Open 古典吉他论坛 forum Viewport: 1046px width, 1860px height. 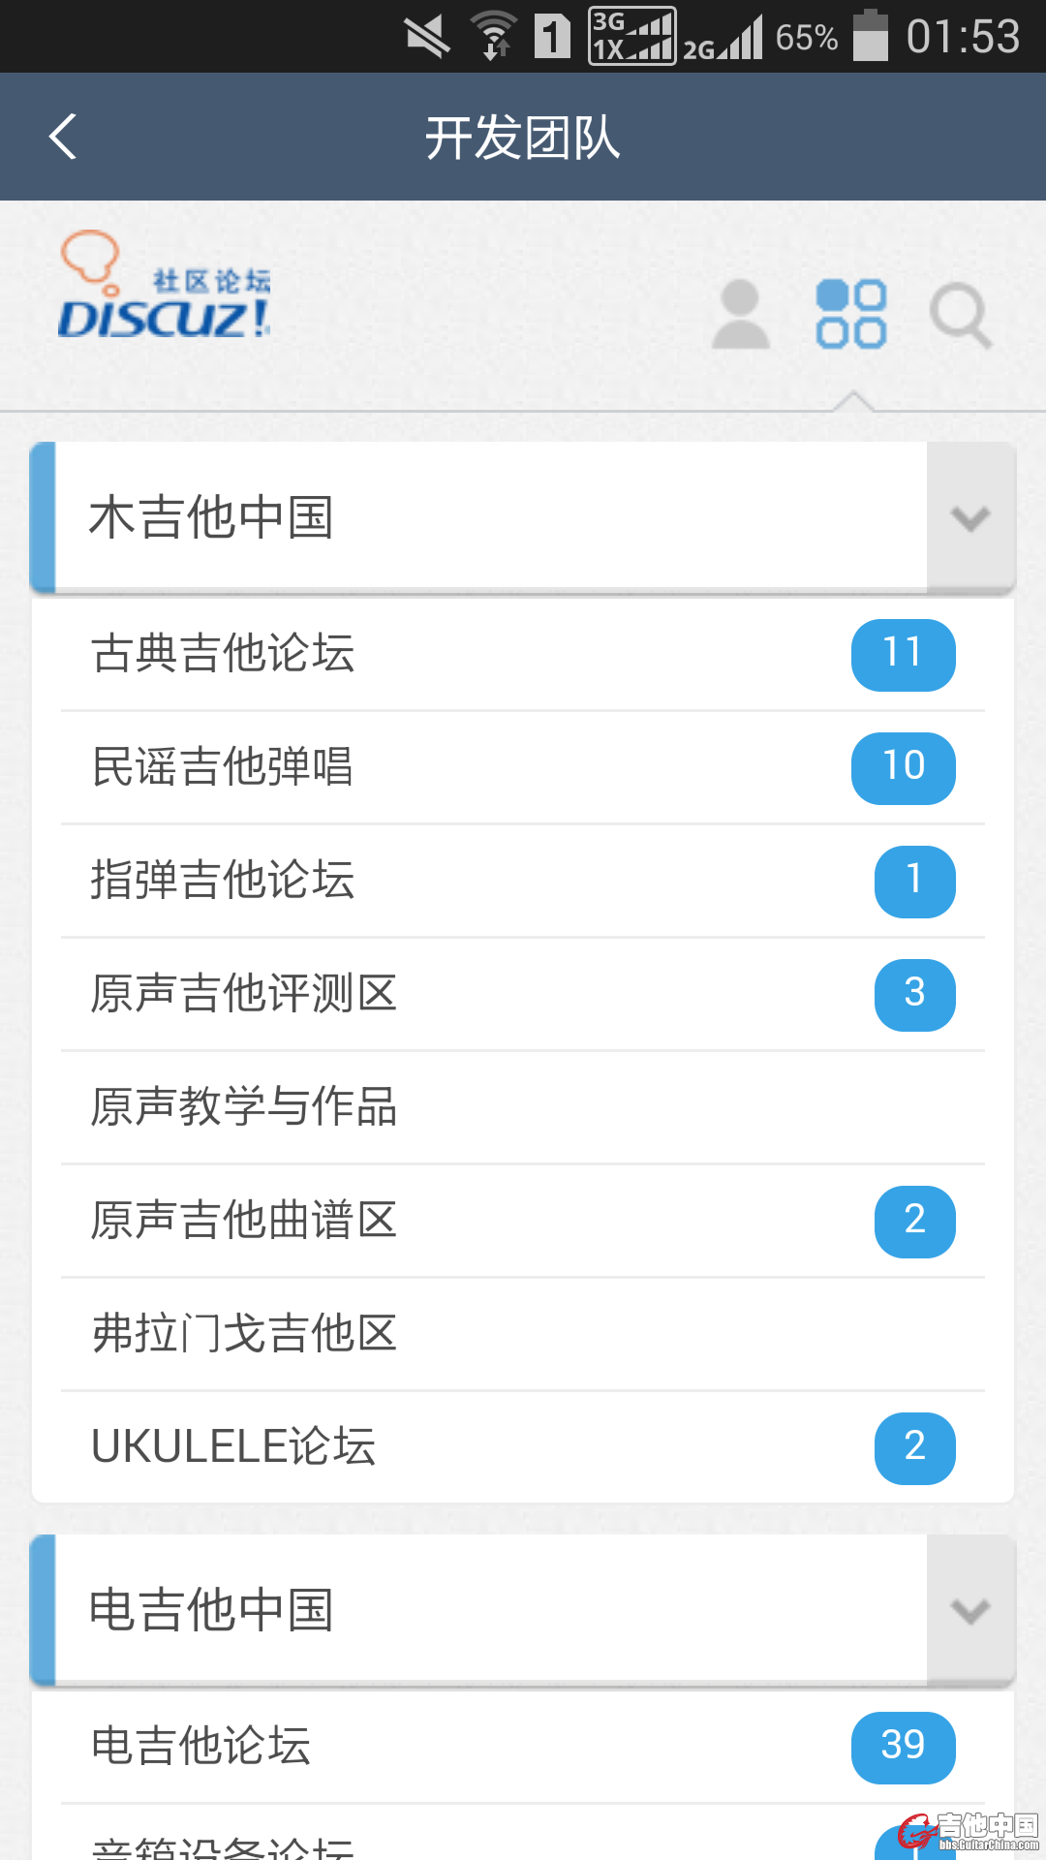224,654
